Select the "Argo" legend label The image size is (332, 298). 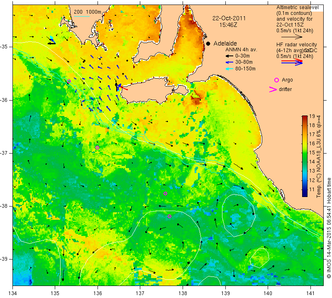(287, 80)
